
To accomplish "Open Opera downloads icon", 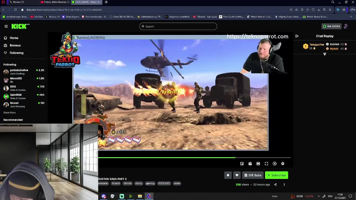I will tap(319, 10).
